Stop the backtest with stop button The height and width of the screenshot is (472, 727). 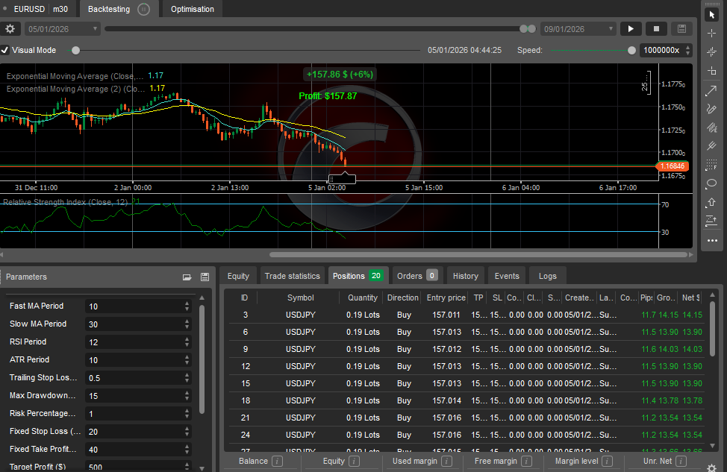[656, 28]
